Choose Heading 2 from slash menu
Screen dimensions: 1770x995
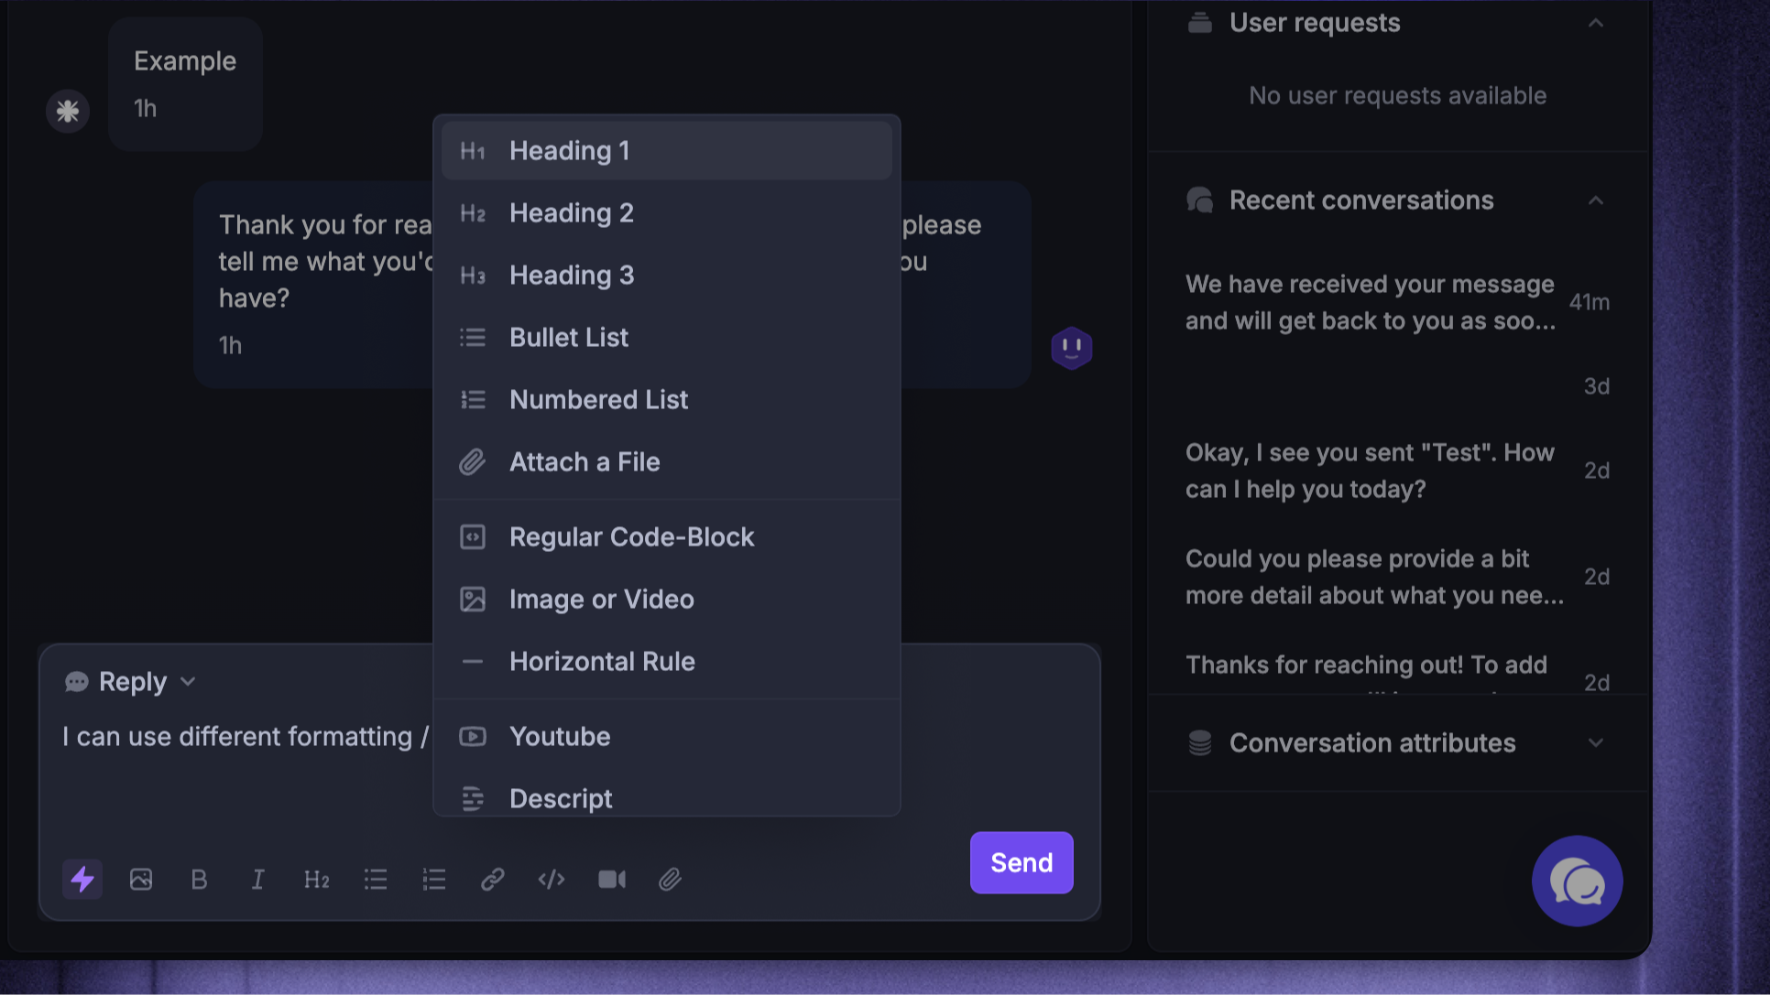[x=667, y=212]
